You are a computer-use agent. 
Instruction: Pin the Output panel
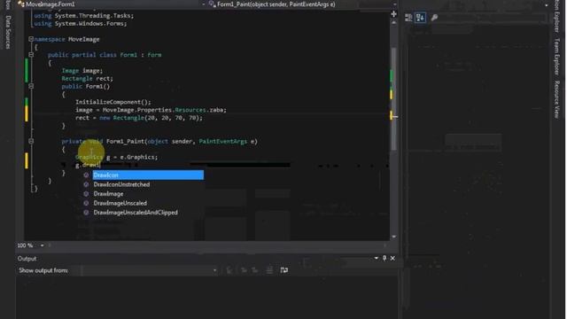384,258
